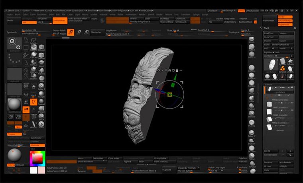The width and height of the screenshot is (303, 183).
Task: Select the Pinch brush icon
Action: point(252,38)
